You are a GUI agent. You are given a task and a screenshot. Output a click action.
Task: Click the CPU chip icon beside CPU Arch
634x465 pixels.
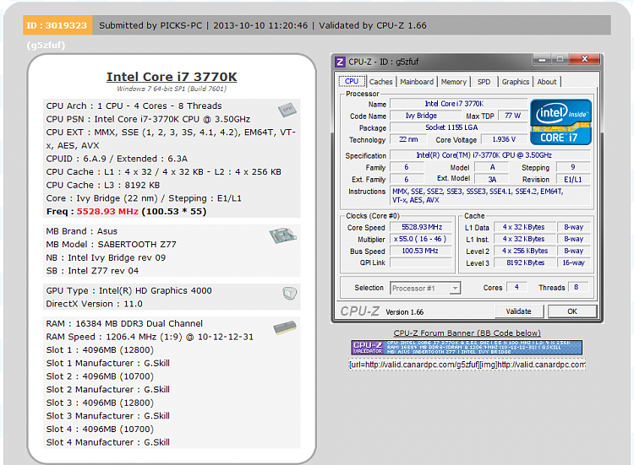pyautogui.click(x=287, y=110)
